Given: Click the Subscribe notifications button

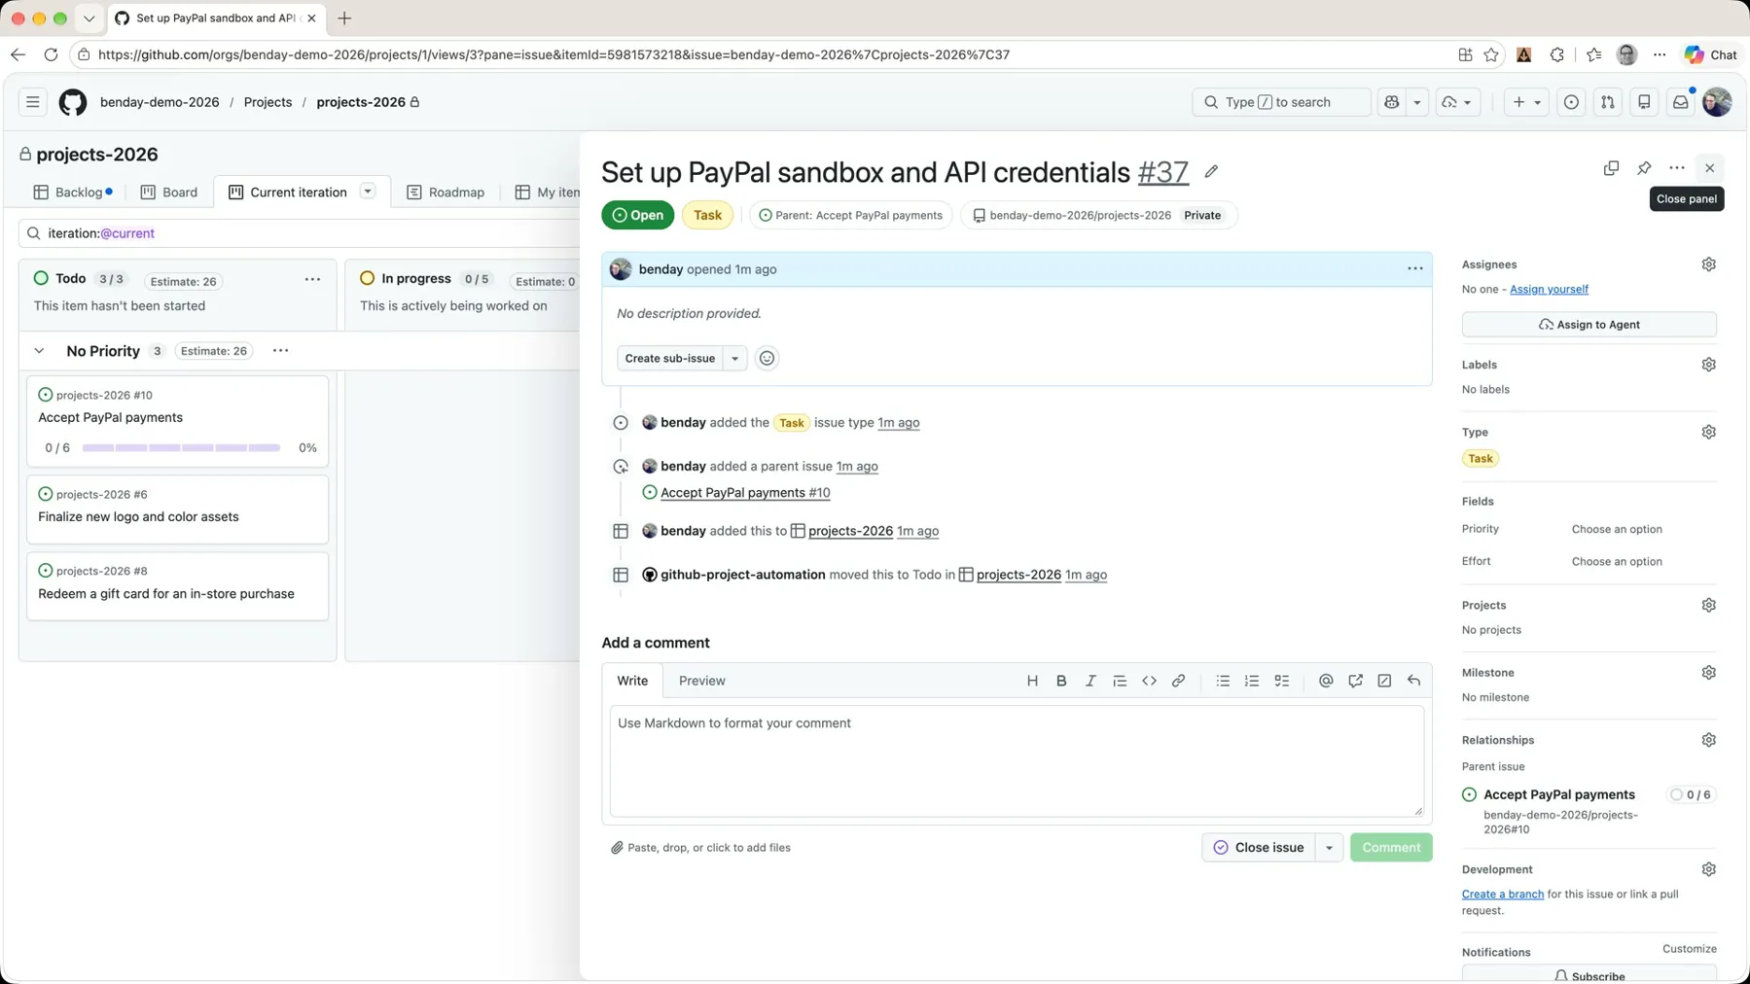Looking at the screenshot, I should (x=1589, y=975).
